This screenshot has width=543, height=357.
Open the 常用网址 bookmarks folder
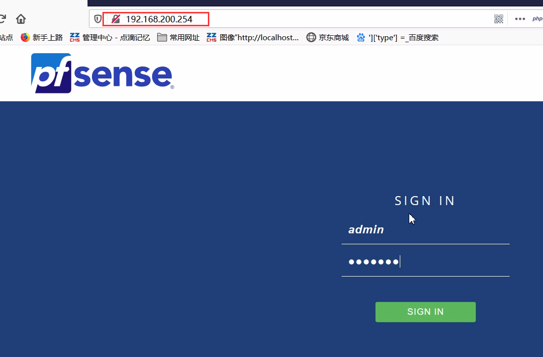click(179, 37)
